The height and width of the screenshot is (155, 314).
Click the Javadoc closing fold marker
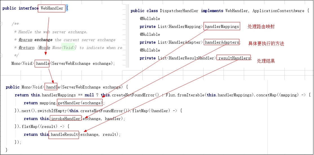click(x=1, y=55)
